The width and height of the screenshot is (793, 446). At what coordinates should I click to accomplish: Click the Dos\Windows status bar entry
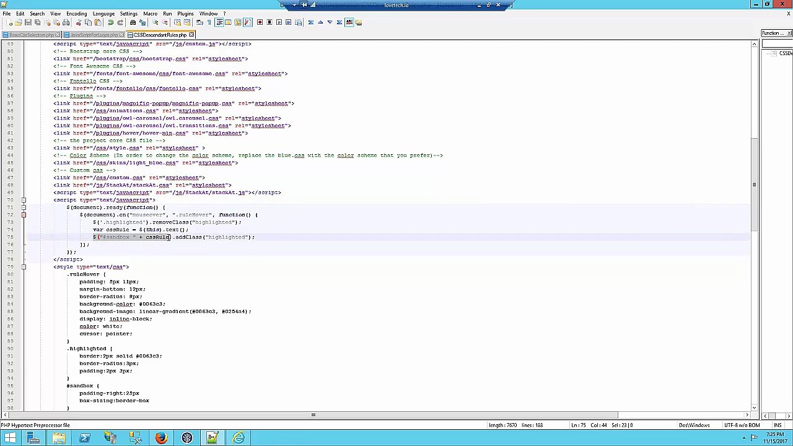694,425
